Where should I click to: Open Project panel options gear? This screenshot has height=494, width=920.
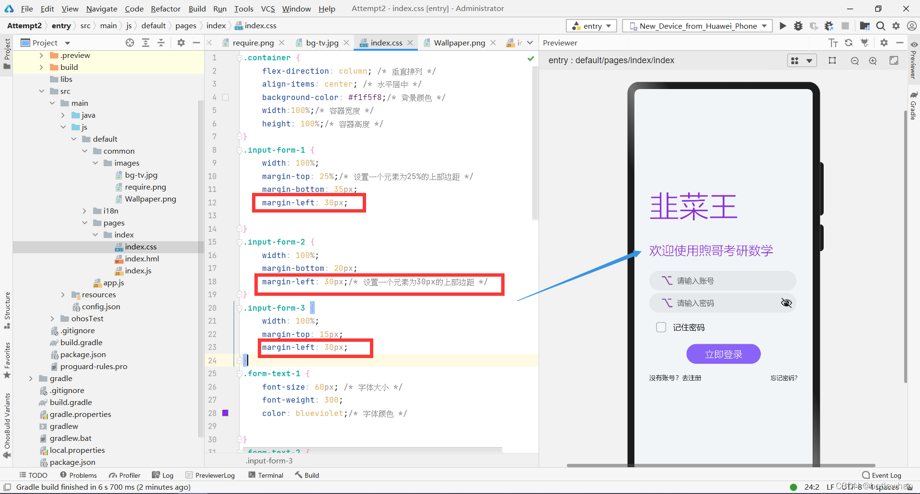pyautogui.click(x=181, y=43)
